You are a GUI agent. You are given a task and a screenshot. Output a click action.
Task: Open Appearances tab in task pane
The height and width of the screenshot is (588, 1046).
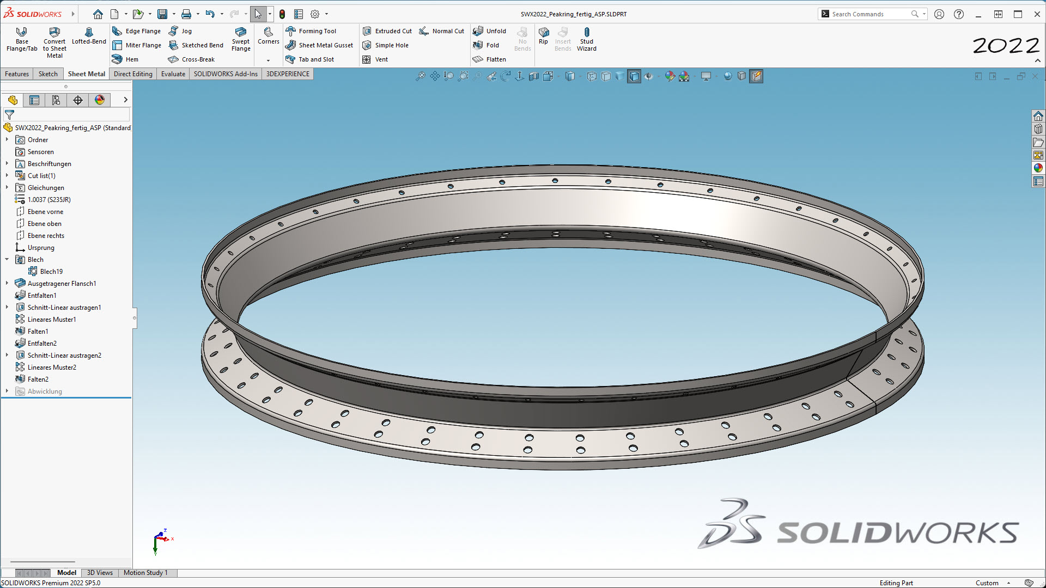[x=1038, y=168]
